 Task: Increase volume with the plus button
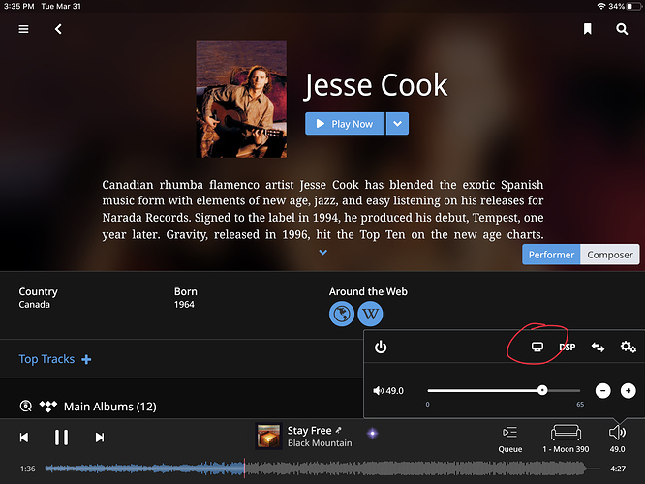[628, 391]
